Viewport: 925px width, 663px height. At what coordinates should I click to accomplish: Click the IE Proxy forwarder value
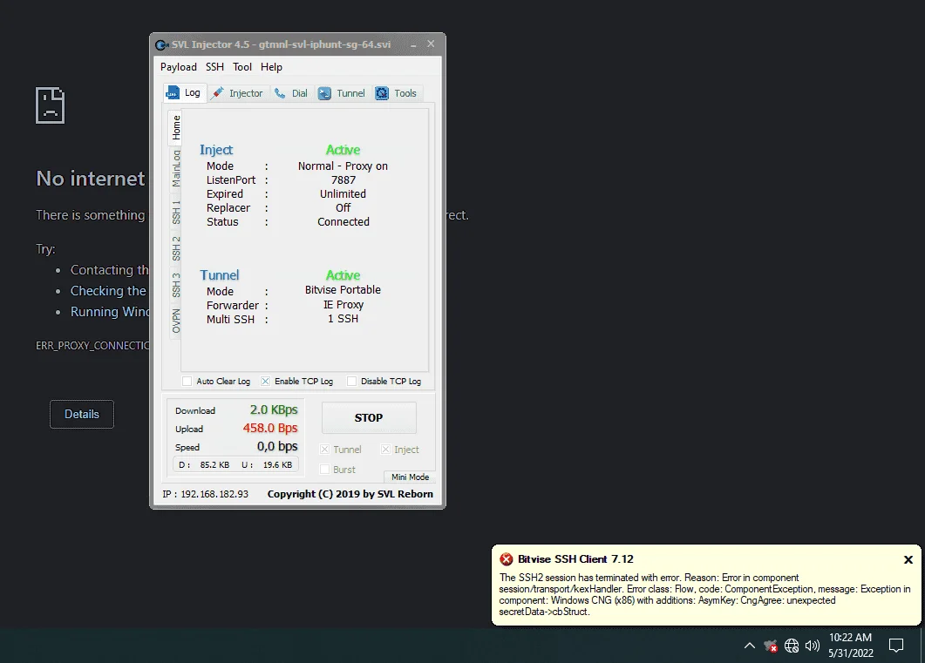[343, 305]
